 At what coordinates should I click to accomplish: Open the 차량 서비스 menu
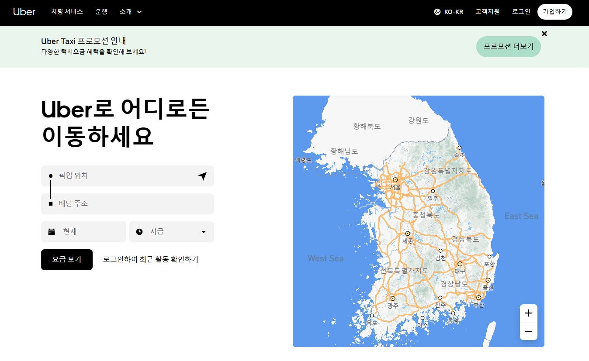[67, 12]
